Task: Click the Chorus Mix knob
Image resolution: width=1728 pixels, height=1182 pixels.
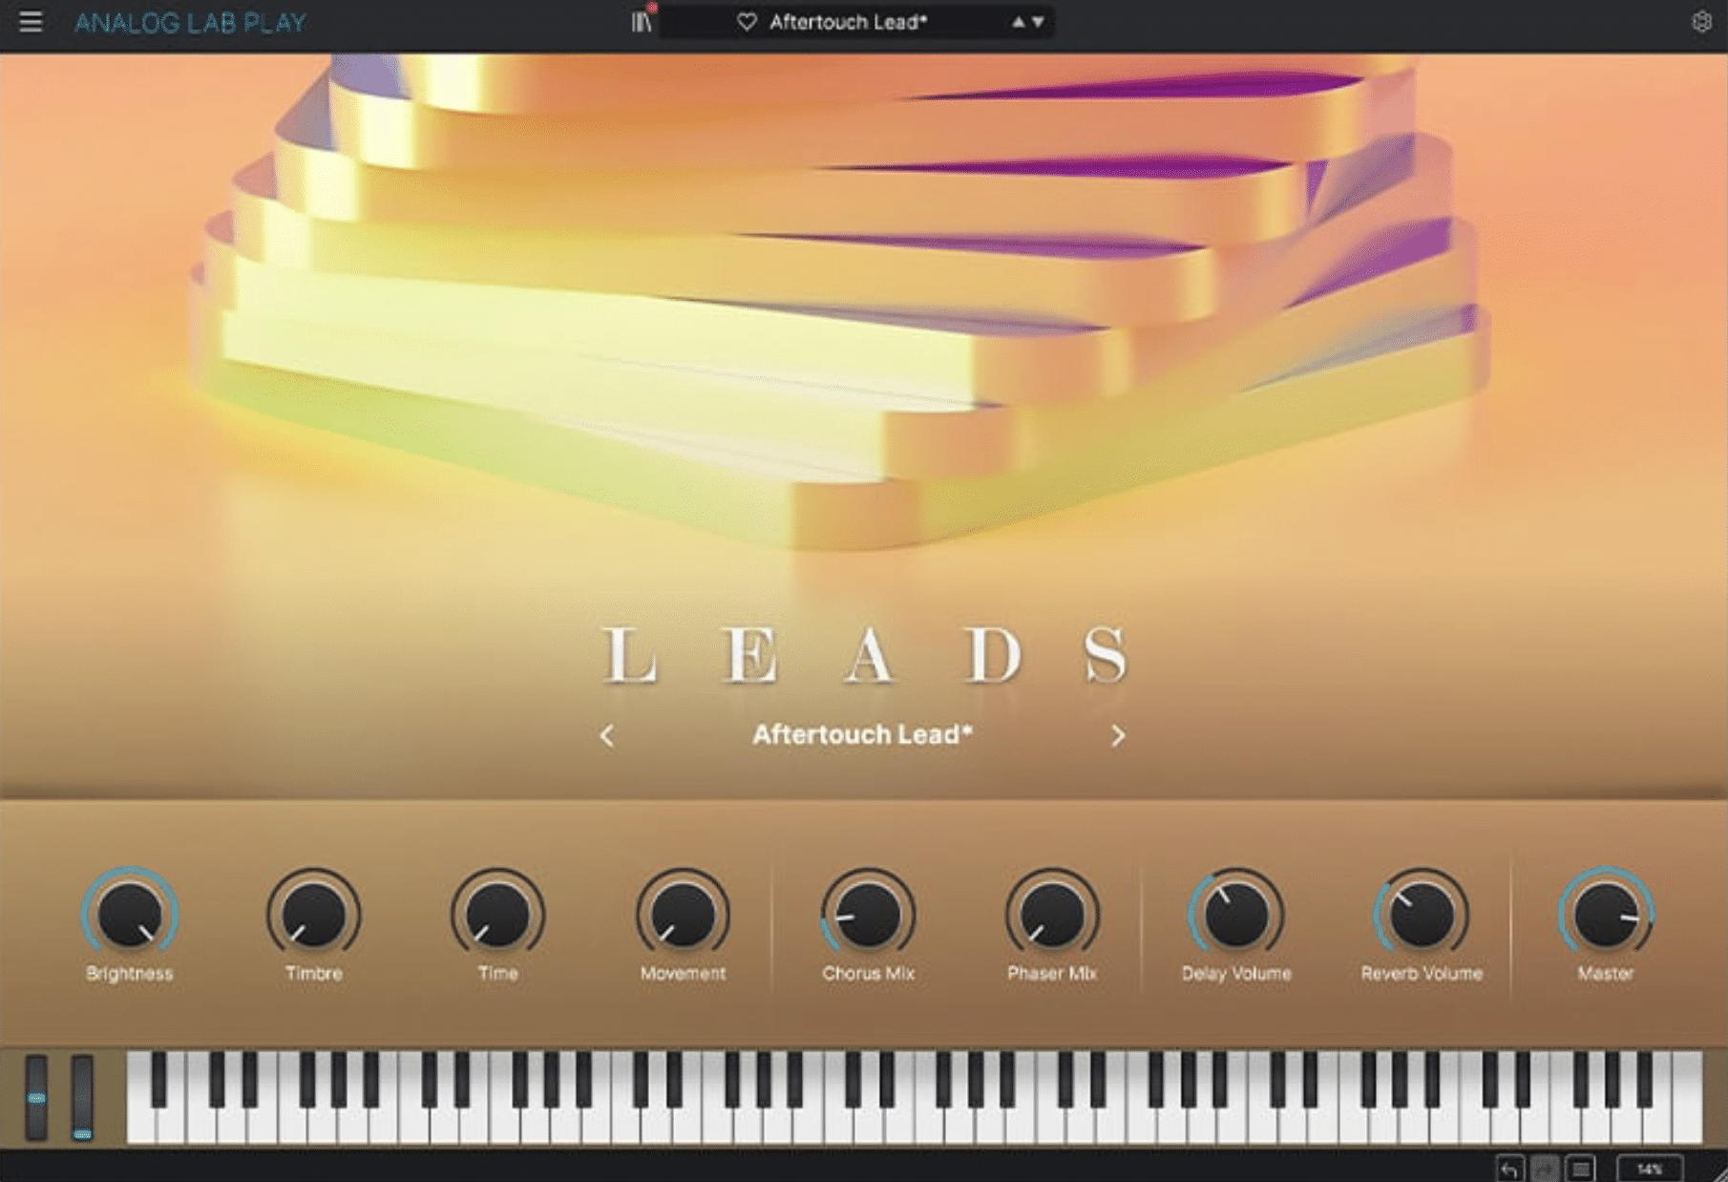Action: 868,914
